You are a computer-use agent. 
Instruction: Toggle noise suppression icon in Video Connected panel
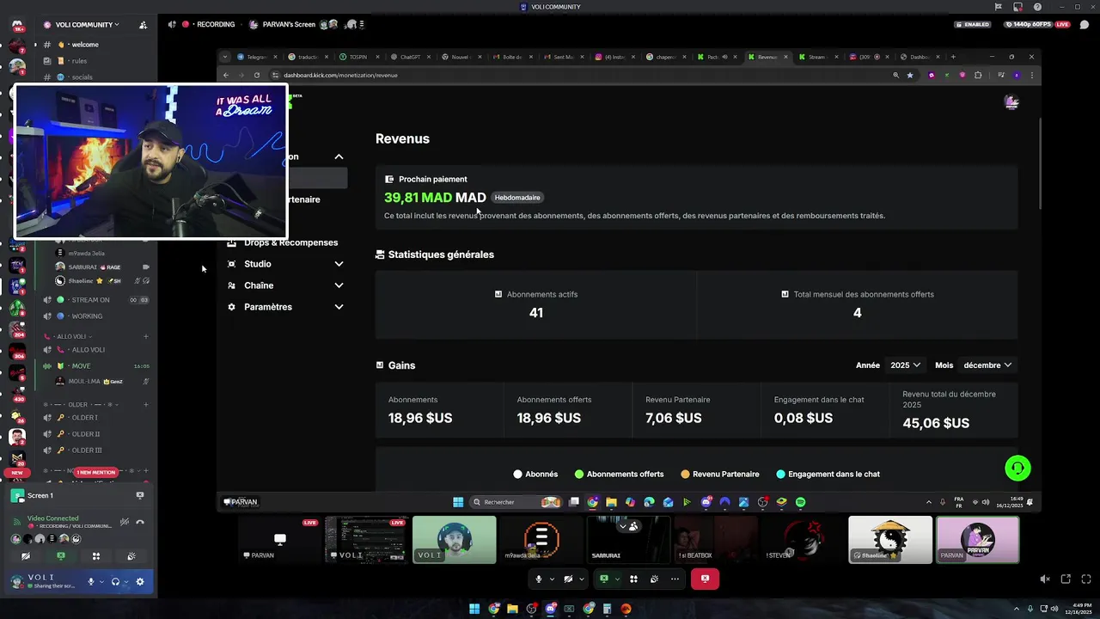click(125, 522)
